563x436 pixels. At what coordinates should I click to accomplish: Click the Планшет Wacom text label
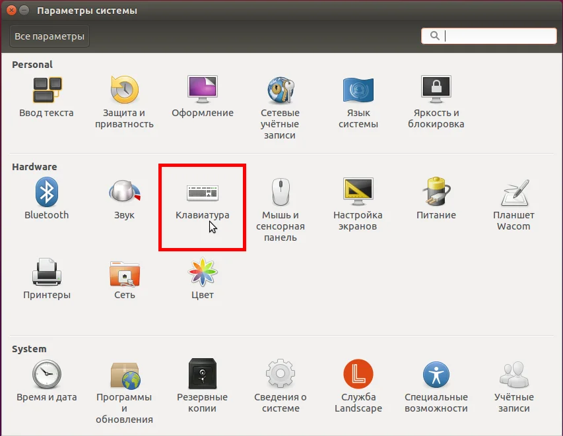513,221
